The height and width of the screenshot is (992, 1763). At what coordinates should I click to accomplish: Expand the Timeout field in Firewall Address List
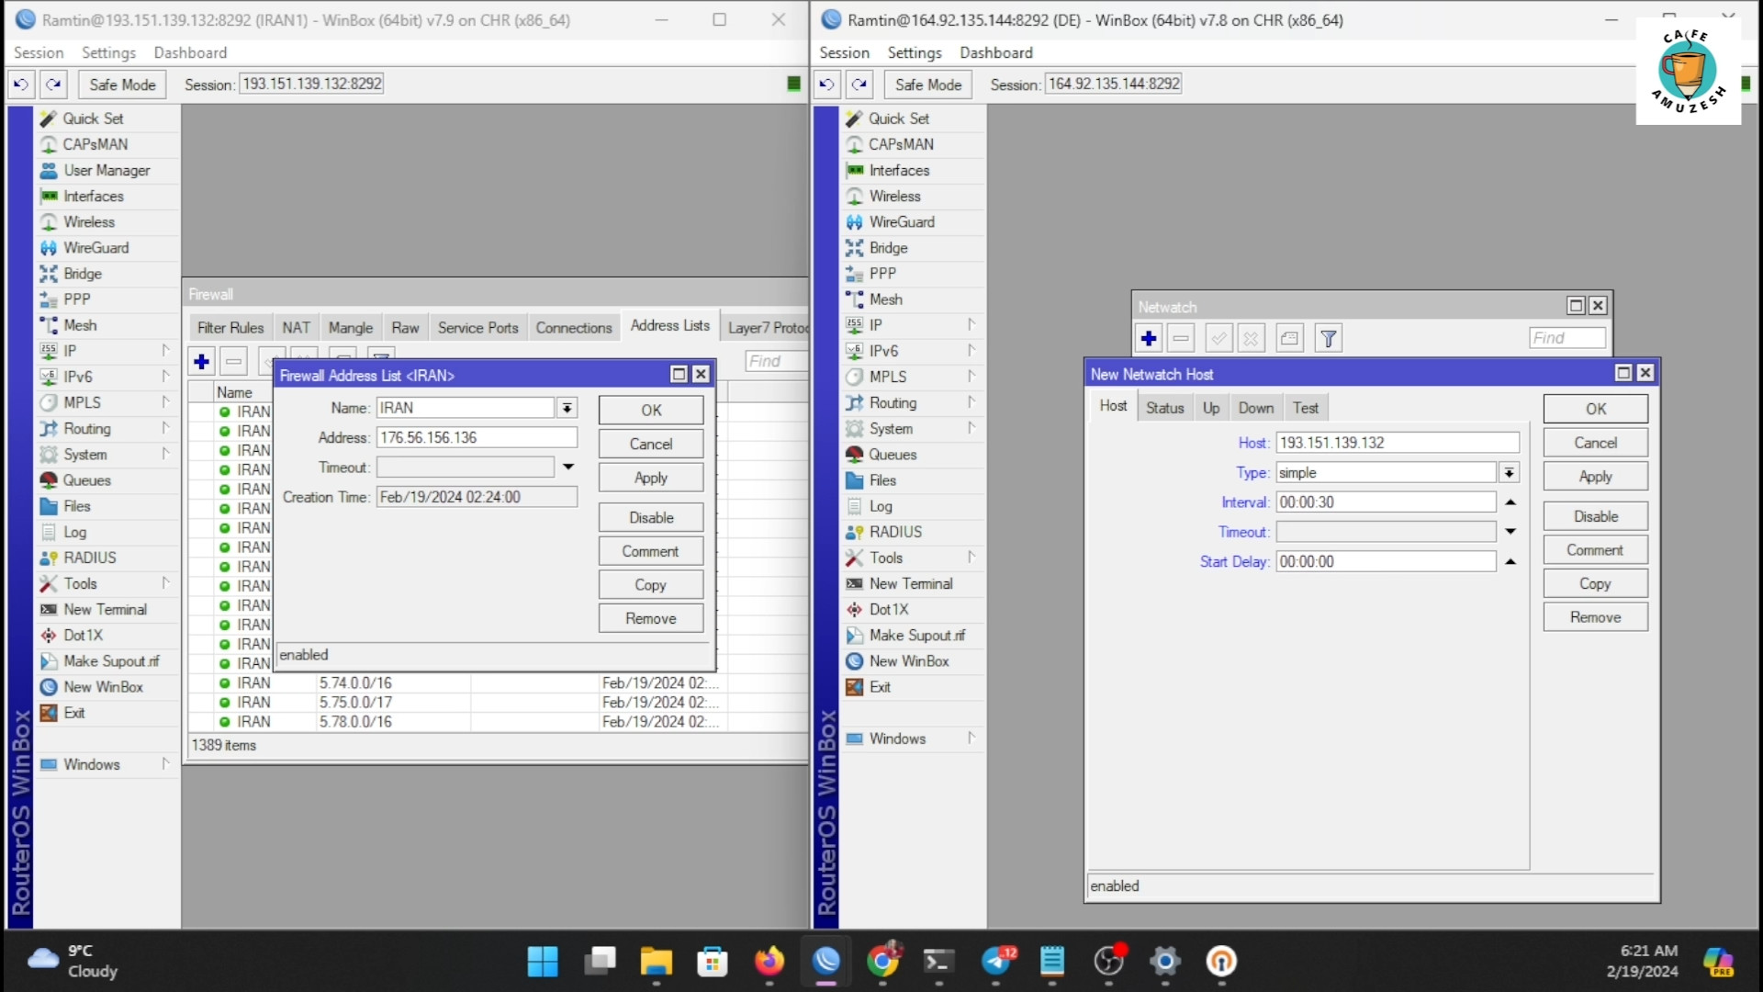(568, 468)
